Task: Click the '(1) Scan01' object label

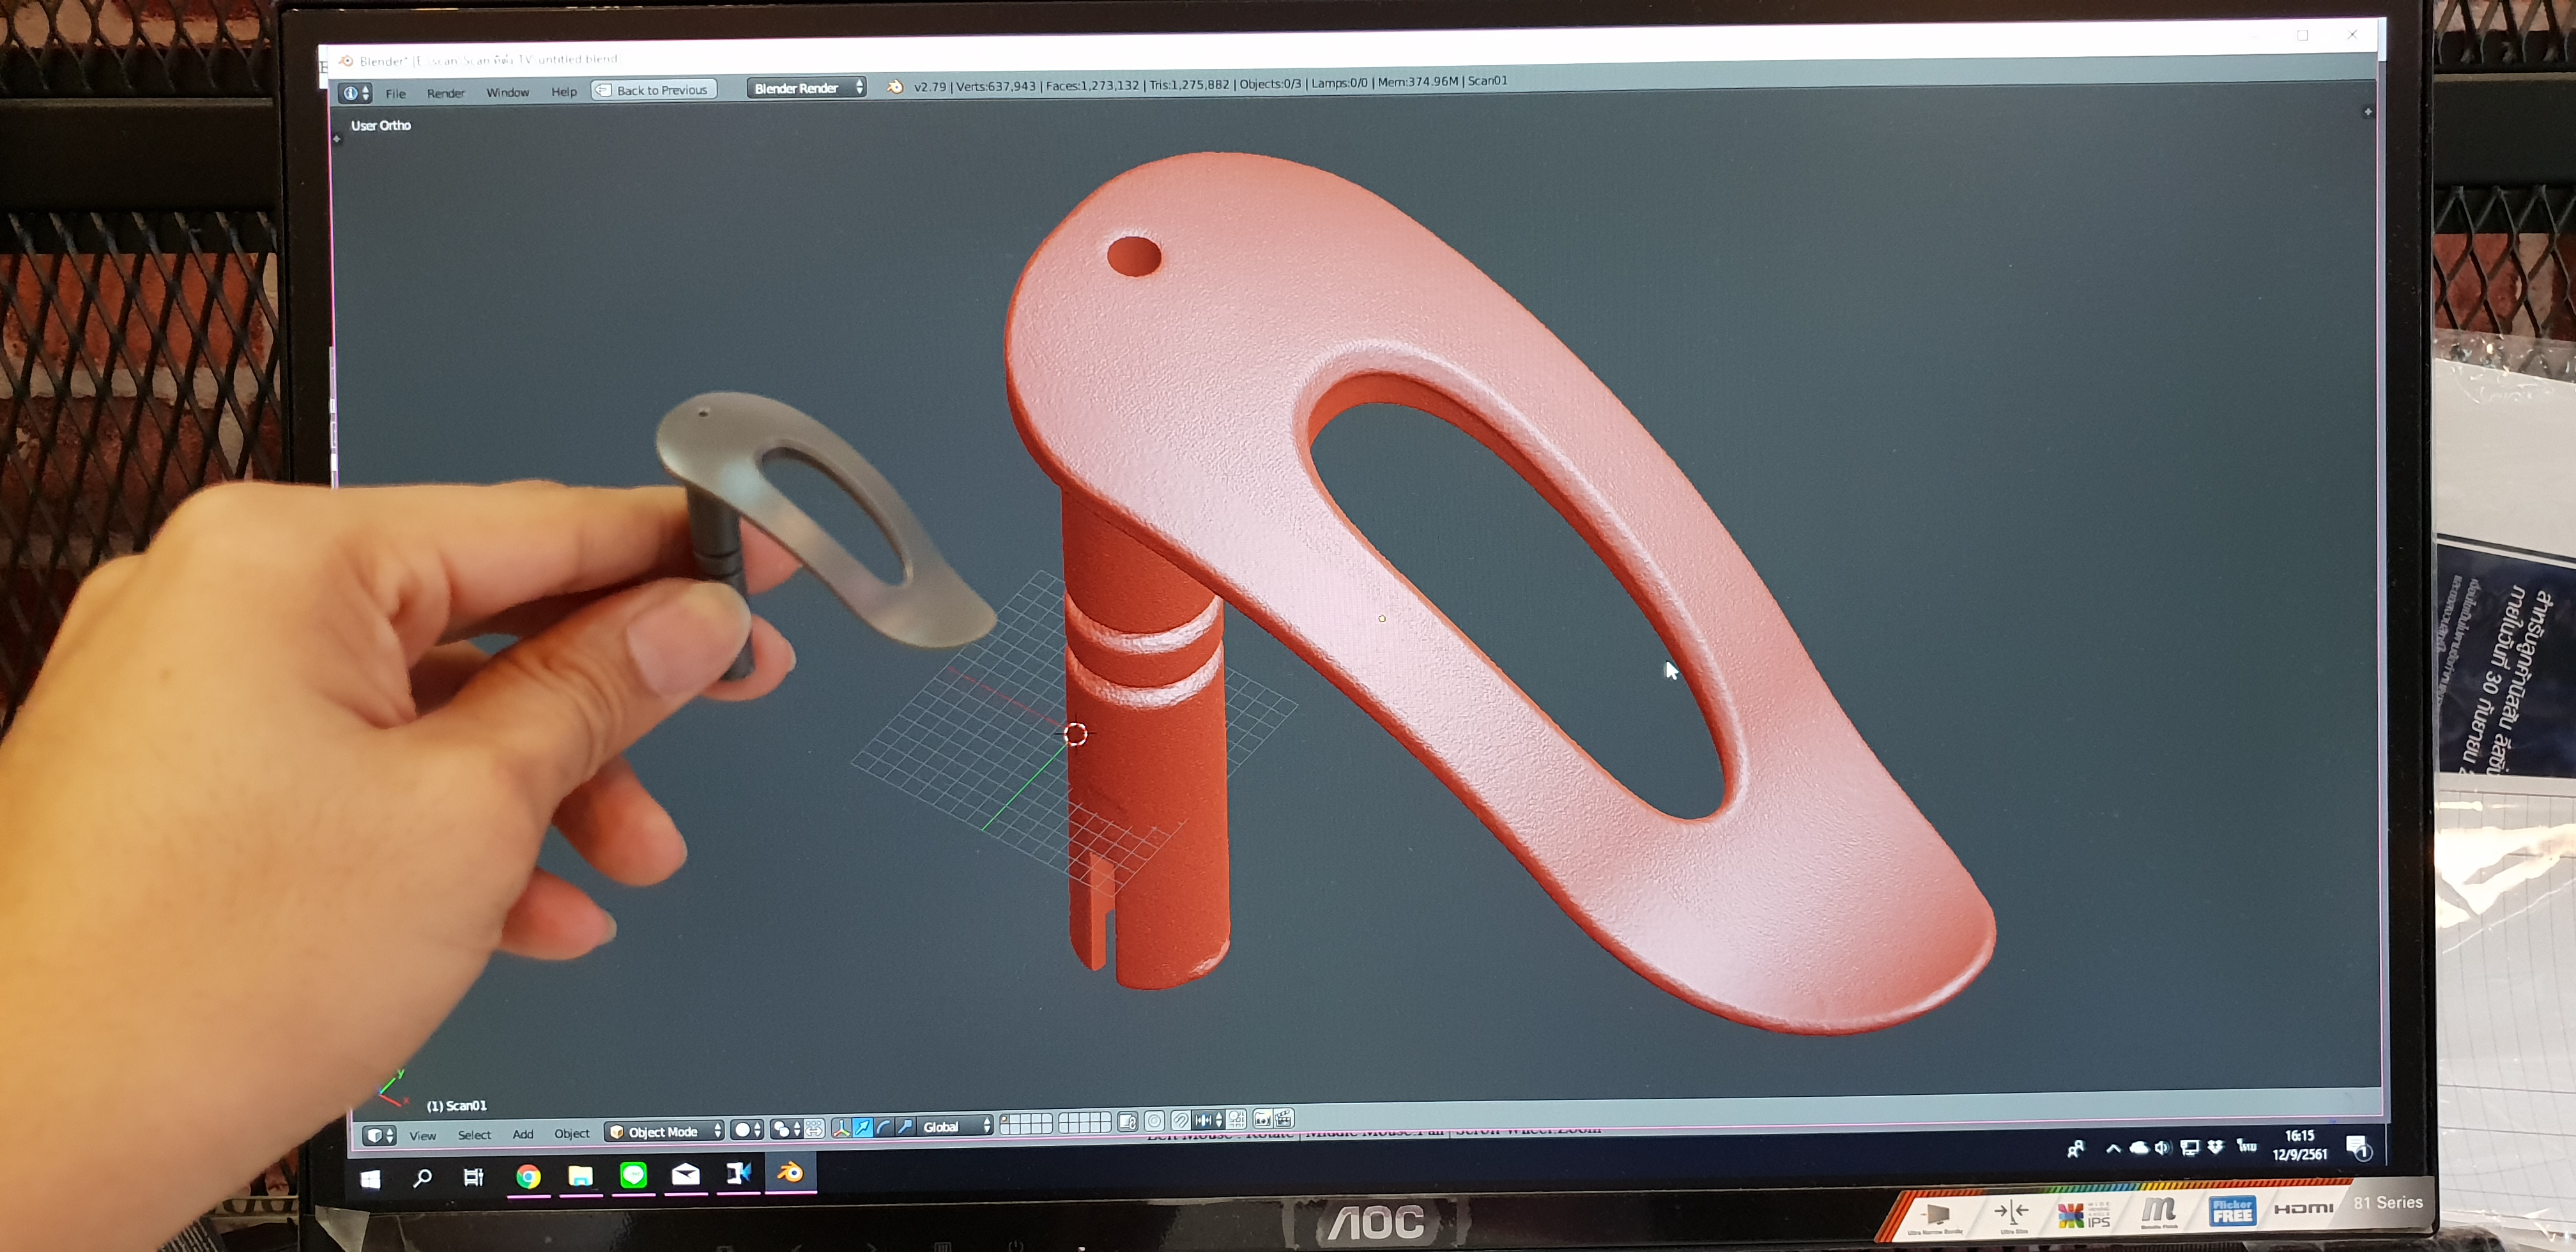Action: pos(457,1106)
